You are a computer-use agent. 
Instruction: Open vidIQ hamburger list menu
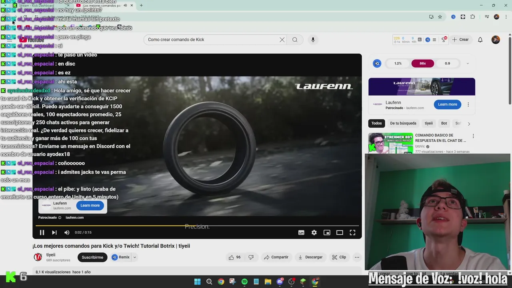[x=434, y=40]
